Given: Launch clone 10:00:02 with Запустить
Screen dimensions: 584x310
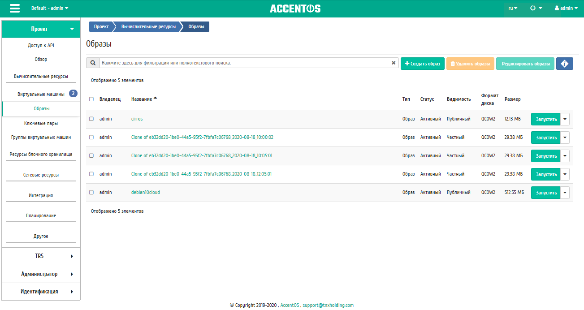Looking at the screenshot, I should tap(546, 138).
